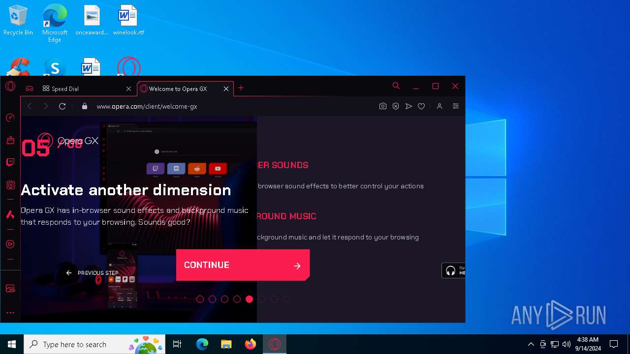Close the Welcome to Opera GX tab
Screen dimensions: 630x354
226,88
